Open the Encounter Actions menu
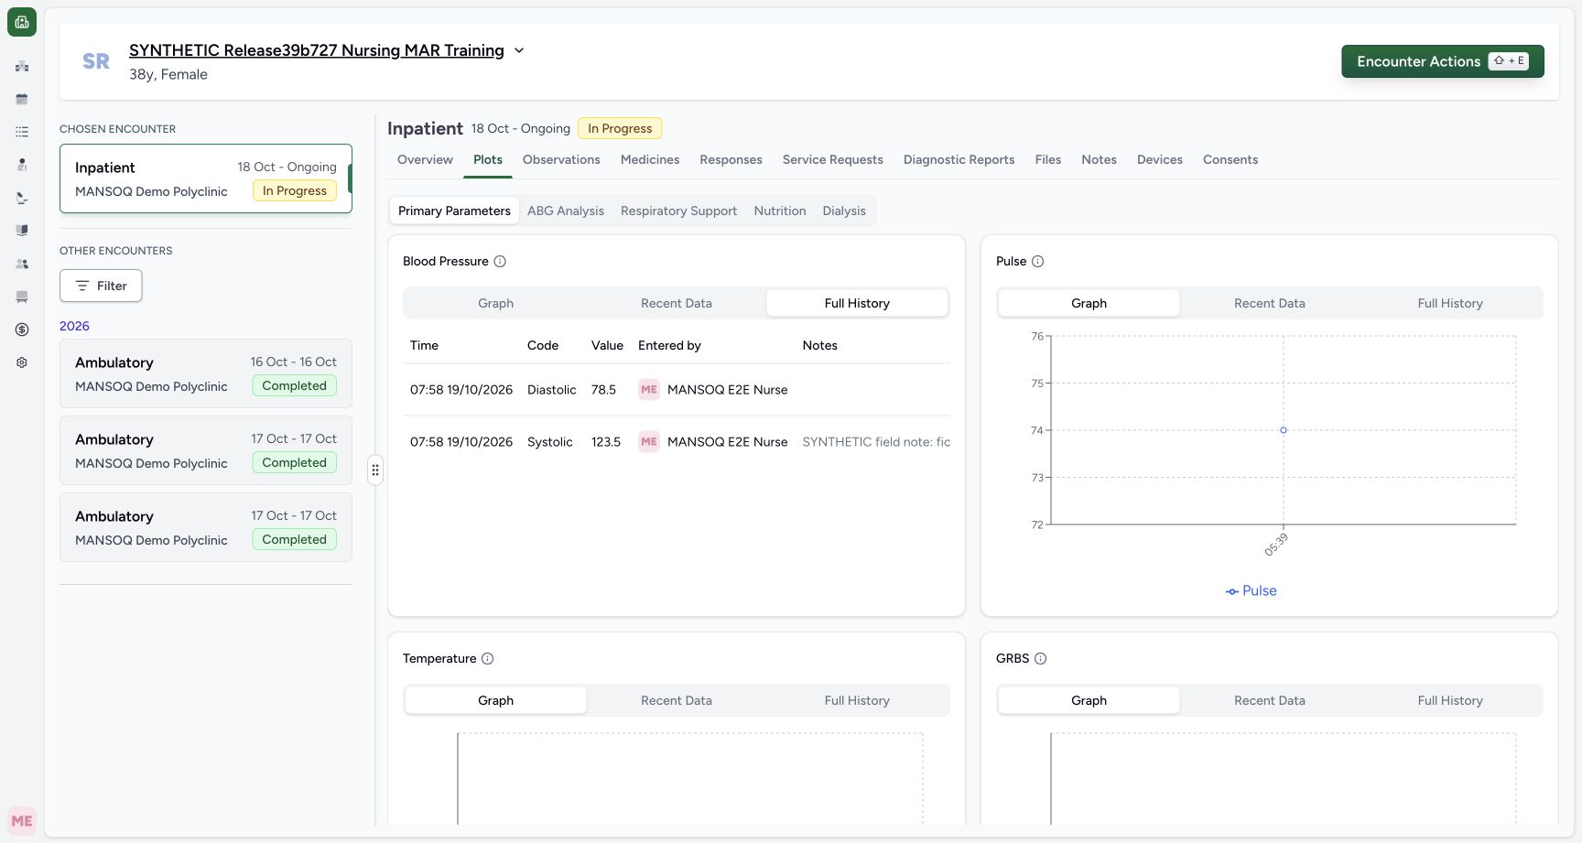This screenshot has height=843, width=1582. click(1442, 61)
